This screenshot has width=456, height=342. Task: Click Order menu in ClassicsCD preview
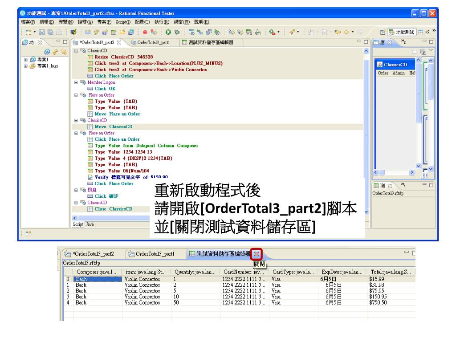coord(383,73)
